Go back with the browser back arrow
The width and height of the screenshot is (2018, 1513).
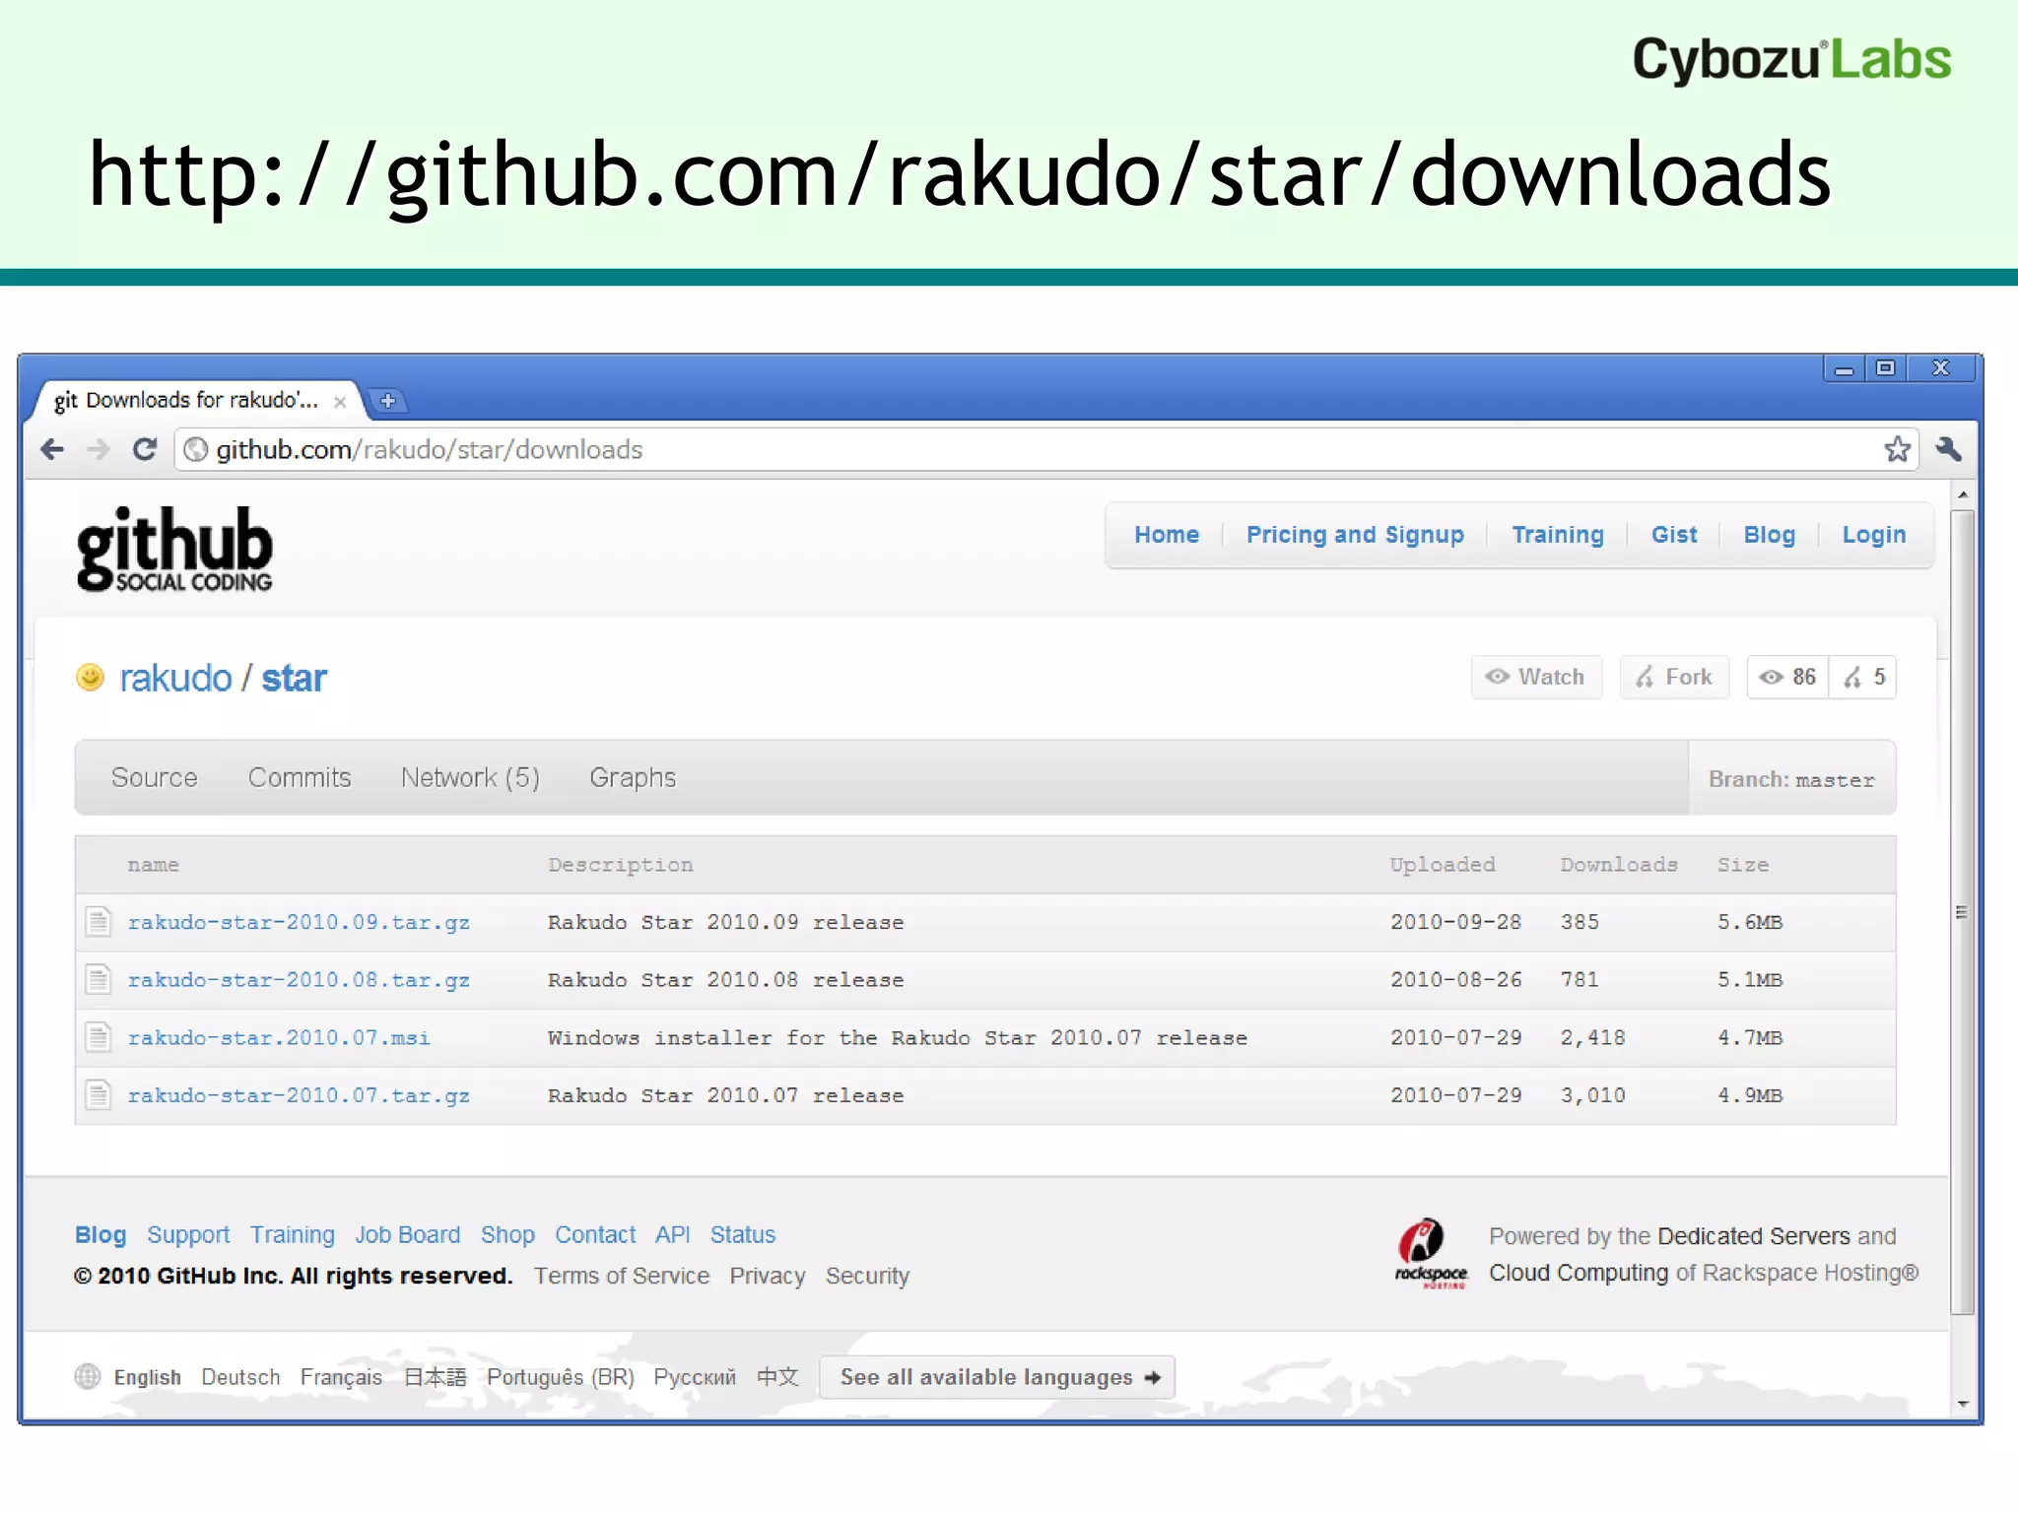click(52, 450)
